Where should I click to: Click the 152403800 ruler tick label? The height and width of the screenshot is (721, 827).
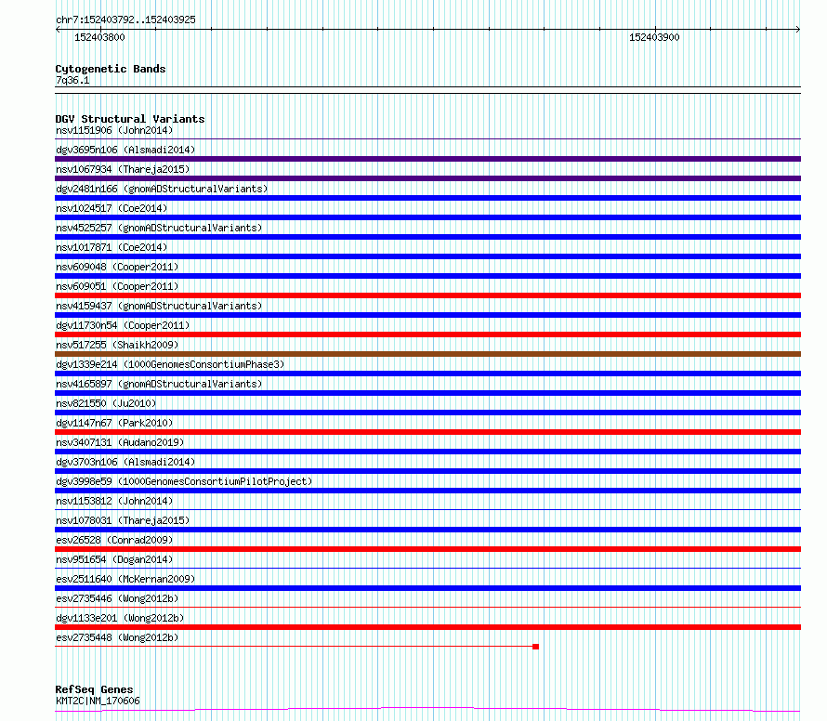coord(99,37)
